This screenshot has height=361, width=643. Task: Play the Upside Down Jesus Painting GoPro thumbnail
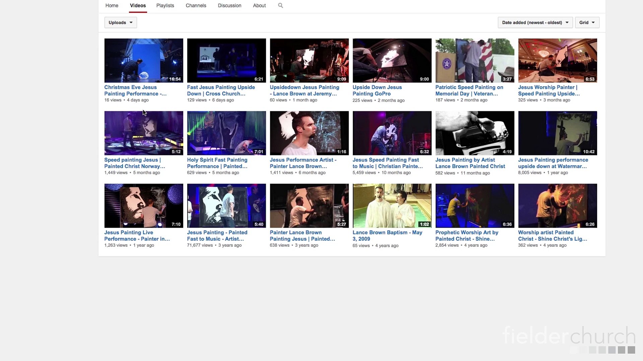pos(392,61)
